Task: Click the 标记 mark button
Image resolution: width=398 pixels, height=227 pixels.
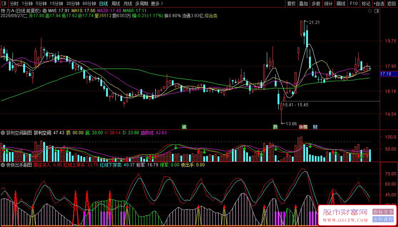Action: point(366,4)
